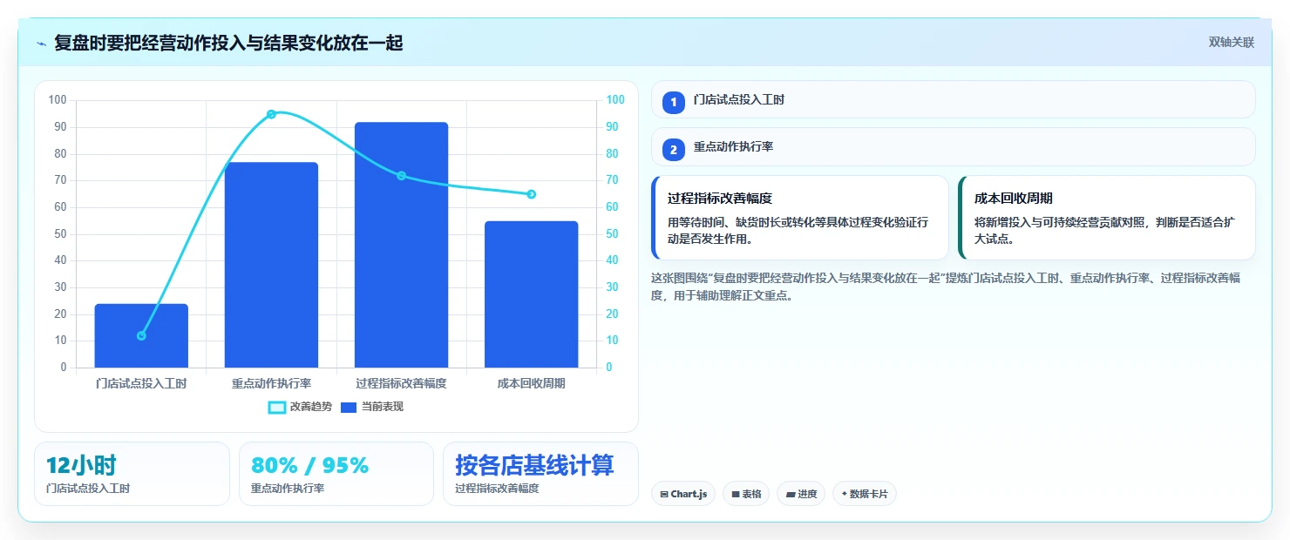Click the right axis value 50

[612, 234]
